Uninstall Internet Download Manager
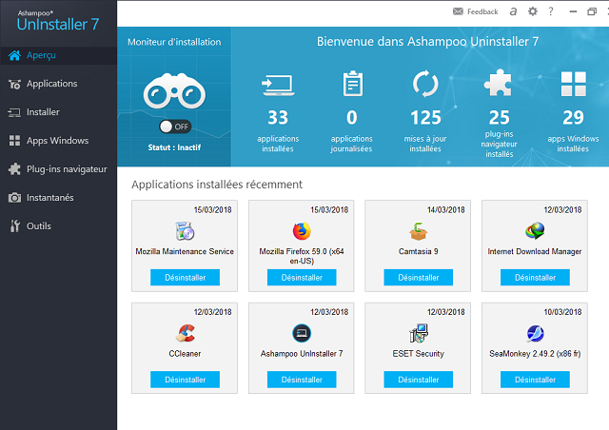Image resolution: width=609 pixels, height=430 pixels. [x=535, y=278]
